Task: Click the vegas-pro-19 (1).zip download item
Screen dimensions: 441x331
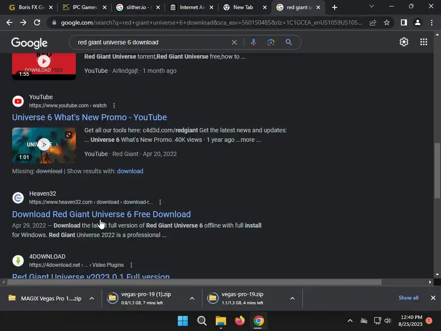Action: (146, 298)
